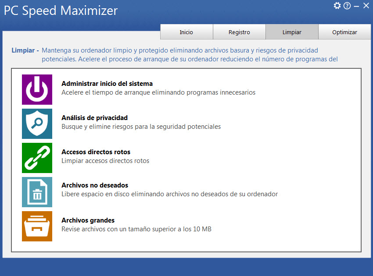Click 'Libere espacio en disco' description
The image size is (373, 276).
[170, 194]
